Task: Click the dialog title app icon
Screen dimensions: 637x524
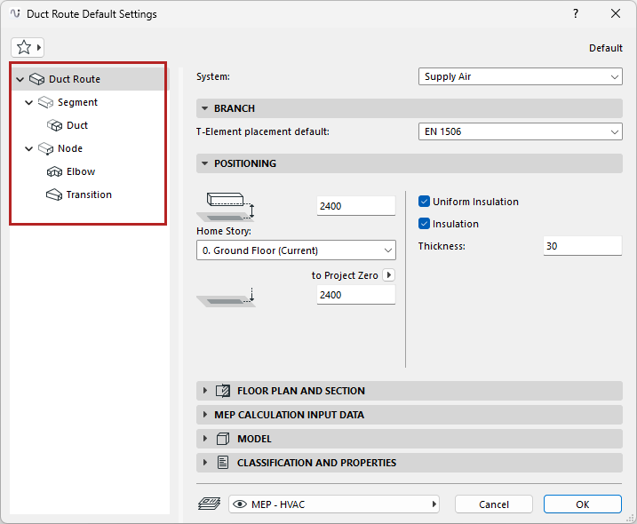Action: point(15,13)
